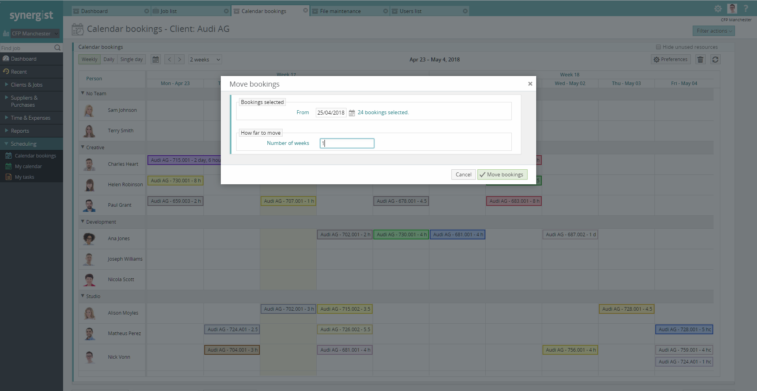Refresh the calendar bookings view
757x391 pixels.
[x=715, y=59]
